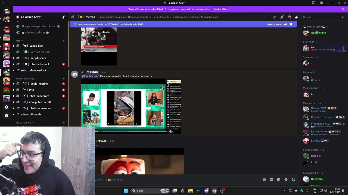Go back with title bar arrow
The height and width of the screenshot is (195, 348).
pos(4,3)
